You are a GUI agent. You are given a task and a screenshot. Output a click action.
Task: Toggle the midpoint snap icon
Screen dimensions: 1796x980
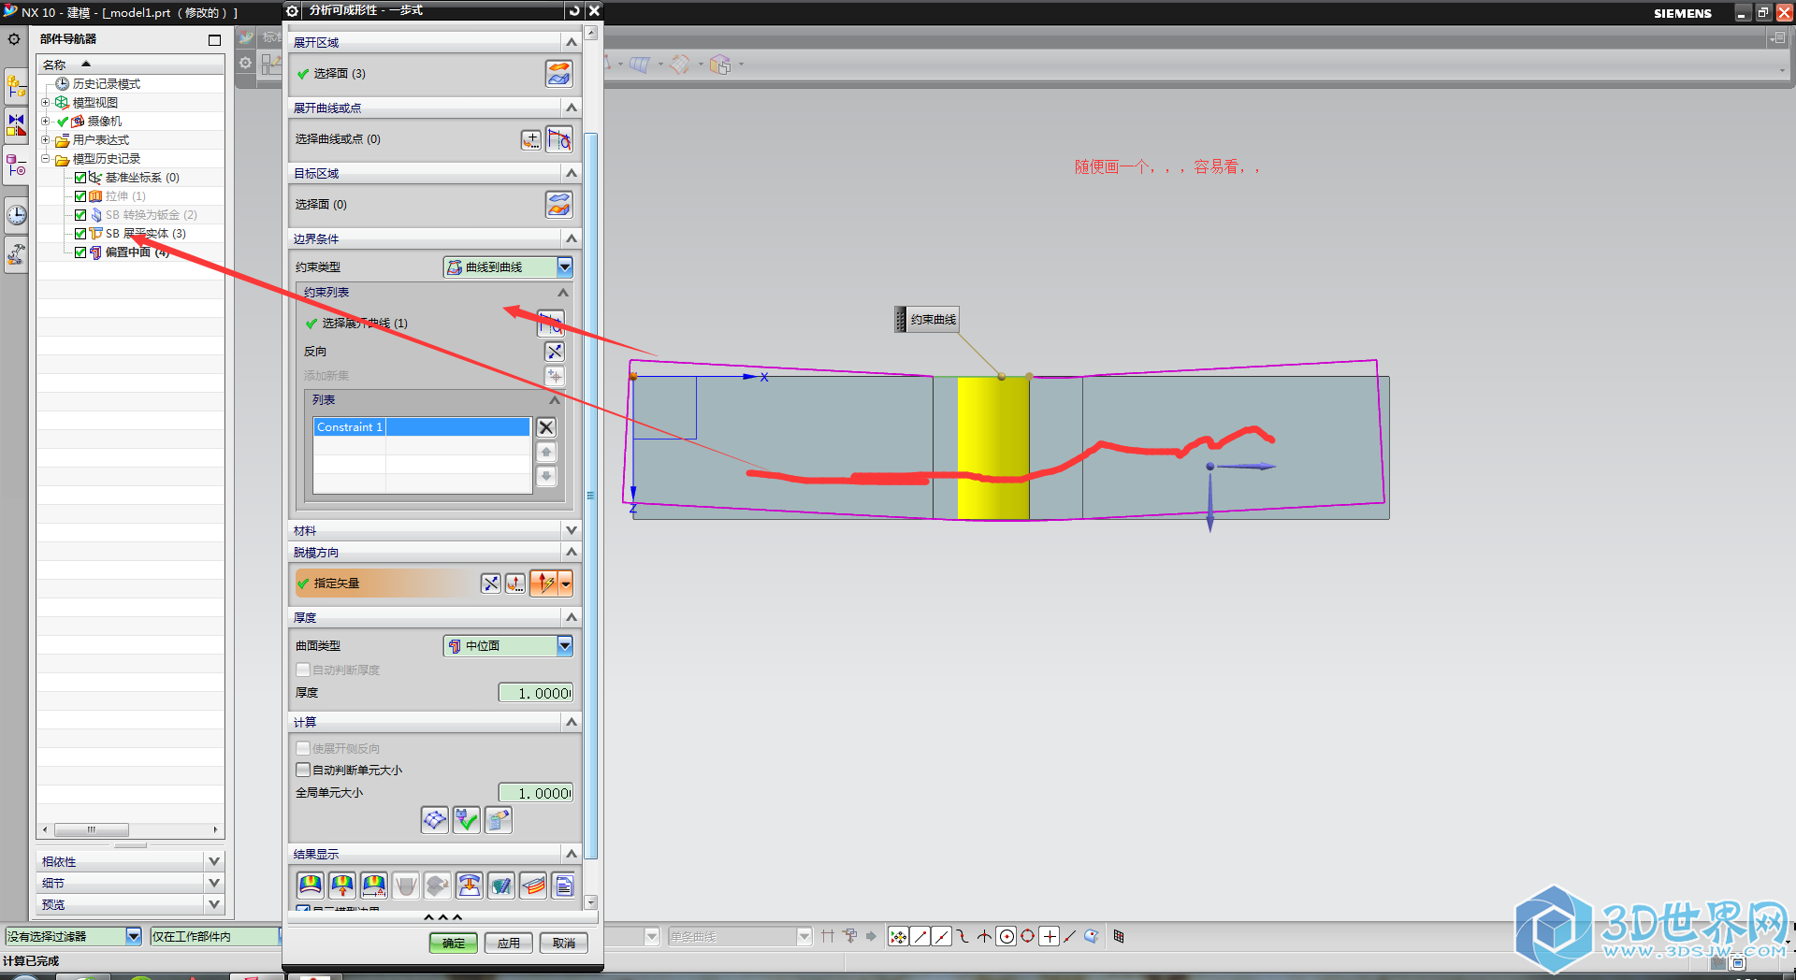pos(942,936)
